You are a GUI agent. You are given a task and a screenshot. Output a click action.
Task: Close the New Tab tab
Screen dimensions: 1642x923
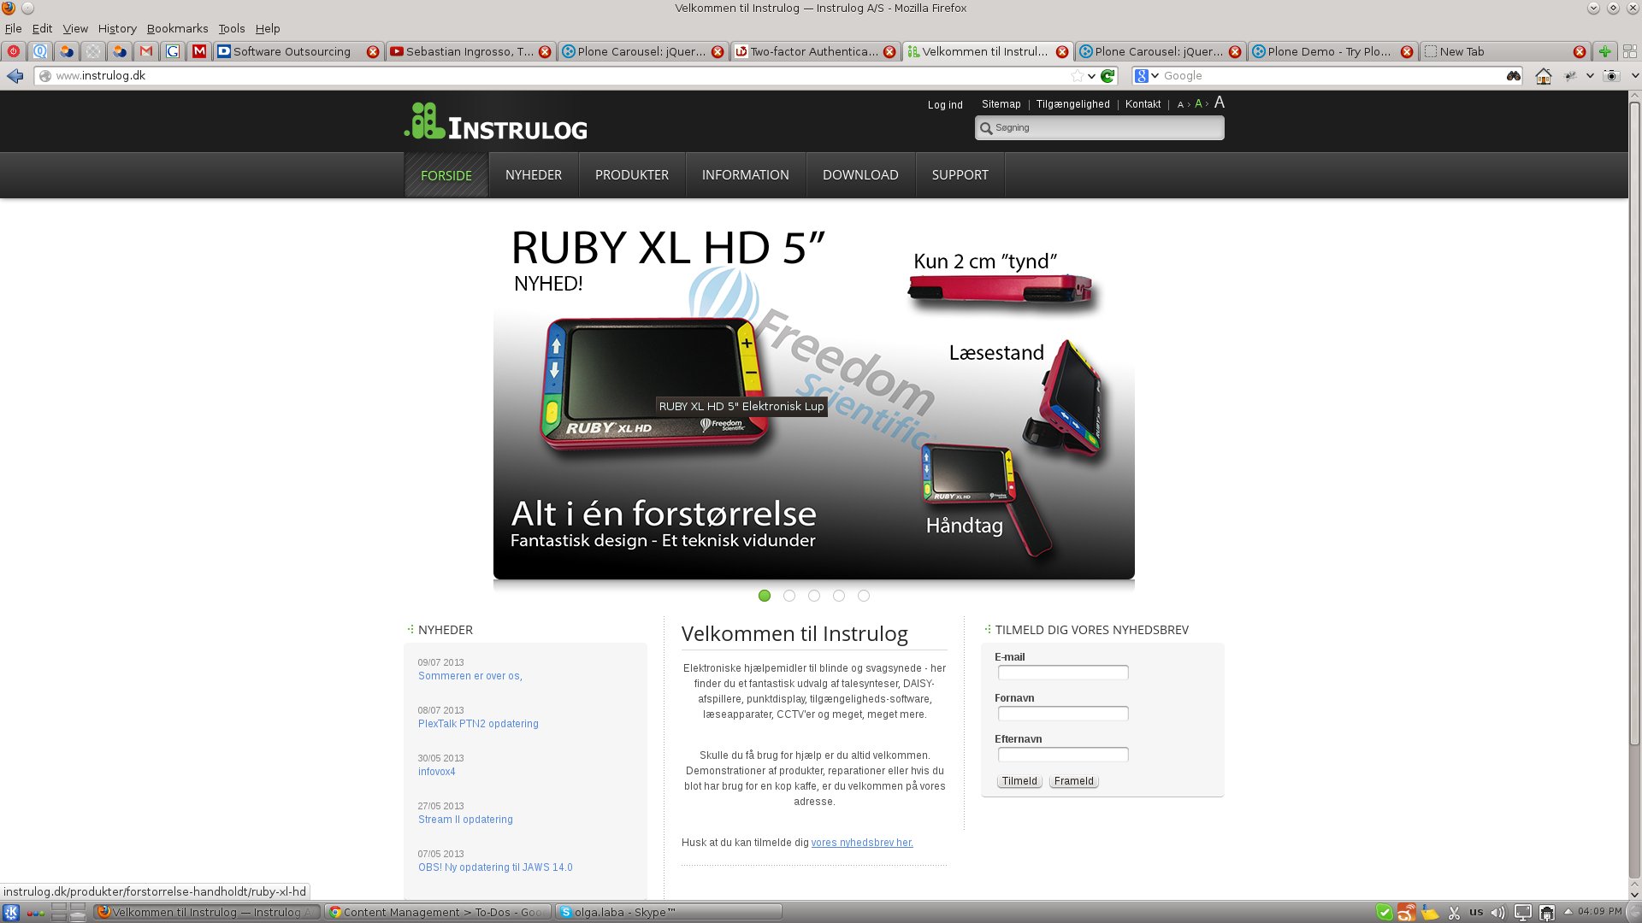(1580, 52)
